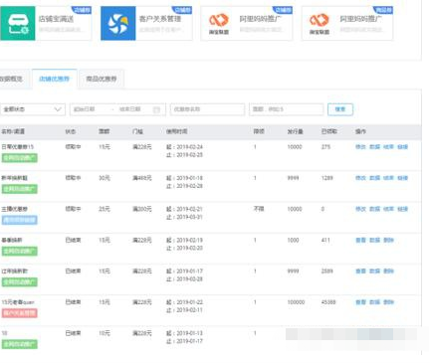
Task: Click 删除 in the 100000-issued coupon row
Action: pos(388,302)
